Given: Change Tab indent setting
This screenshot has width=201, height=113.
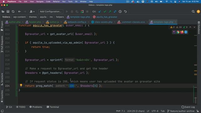Looking at the screenshot, I should point(163,111).
